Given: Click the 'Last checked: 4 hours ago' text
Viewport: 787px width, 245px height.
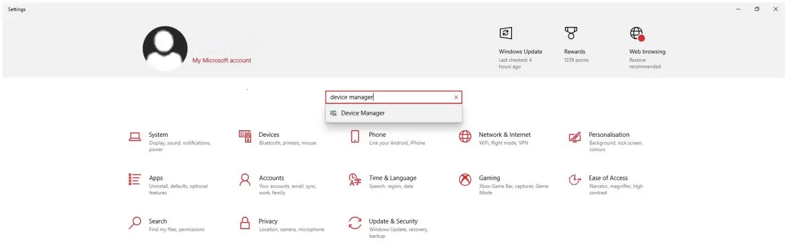Looking at the screenshot, I should click(x=515, y=64).
